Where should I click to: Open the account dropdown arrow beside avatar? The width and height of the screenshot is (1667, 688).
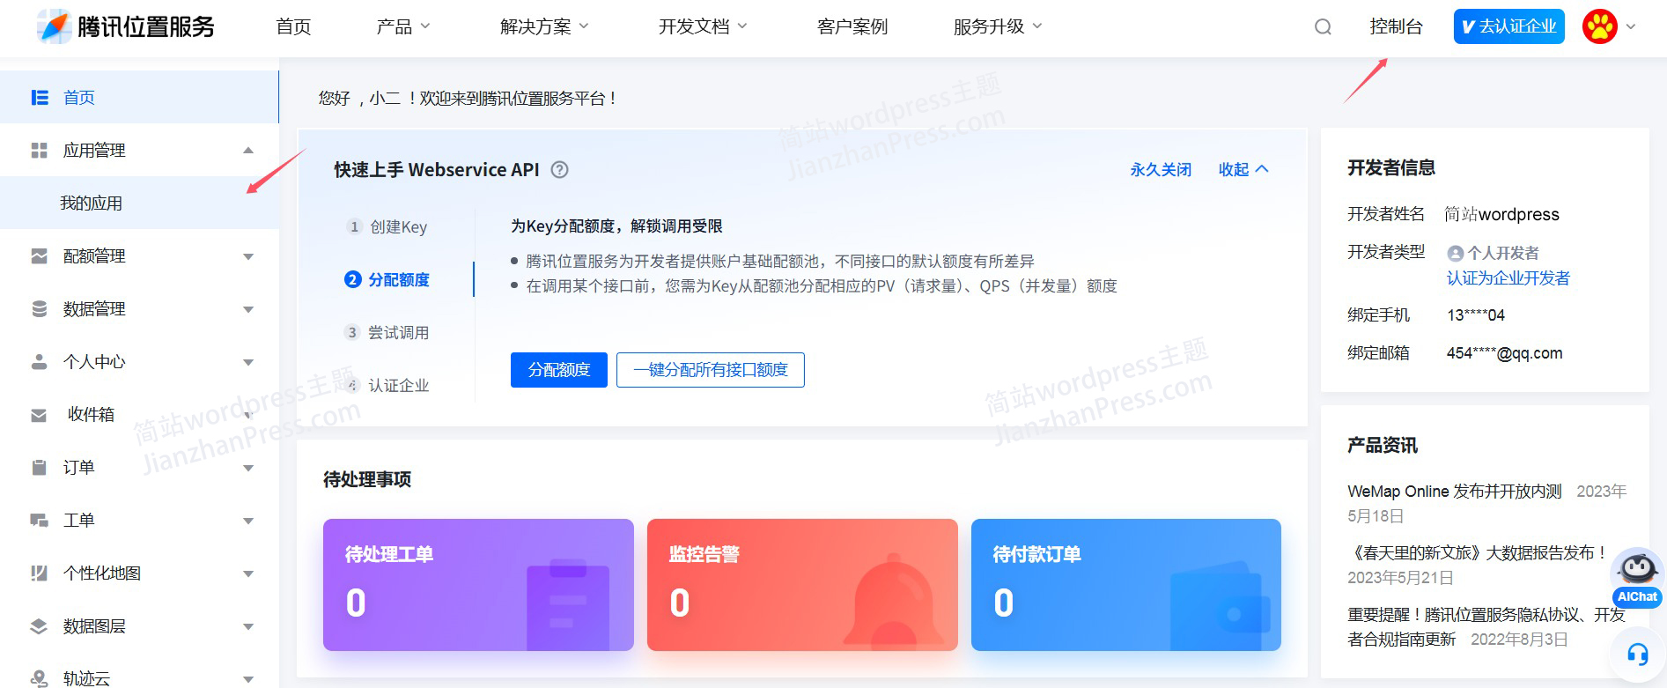pyautogui.click(x=1631, y=26)
